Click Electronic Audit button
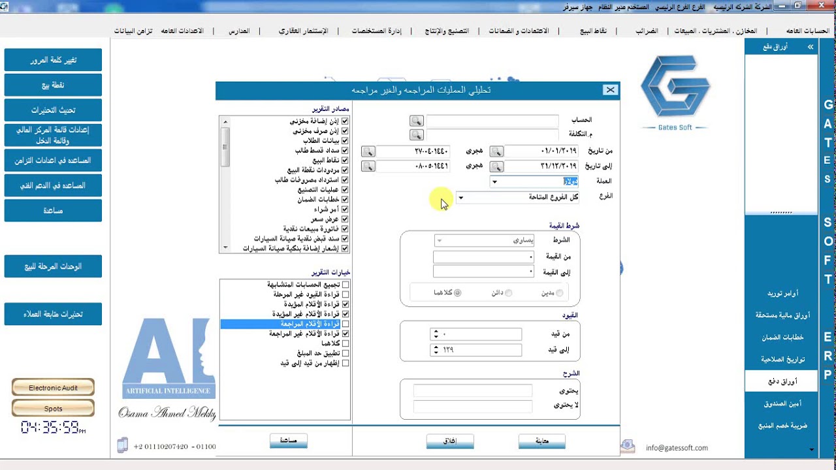This screenshot has height=470, width=836. click(x=53, y=388)
